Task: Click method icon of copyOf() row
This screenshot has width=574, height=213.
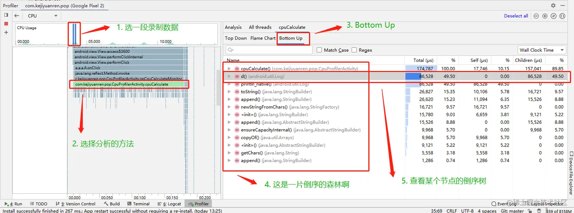Action: tap(237, 137)
